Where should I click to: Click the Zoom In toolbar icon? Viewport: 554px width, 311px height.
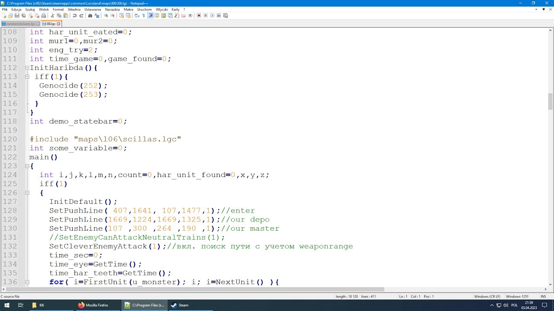[106, 16]
